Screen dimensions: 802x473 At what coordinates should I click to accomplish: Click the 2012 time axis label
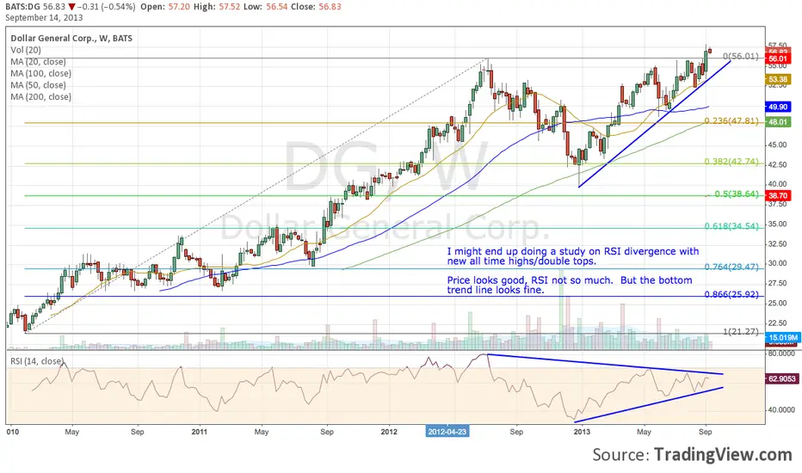(x=389, y=432)
